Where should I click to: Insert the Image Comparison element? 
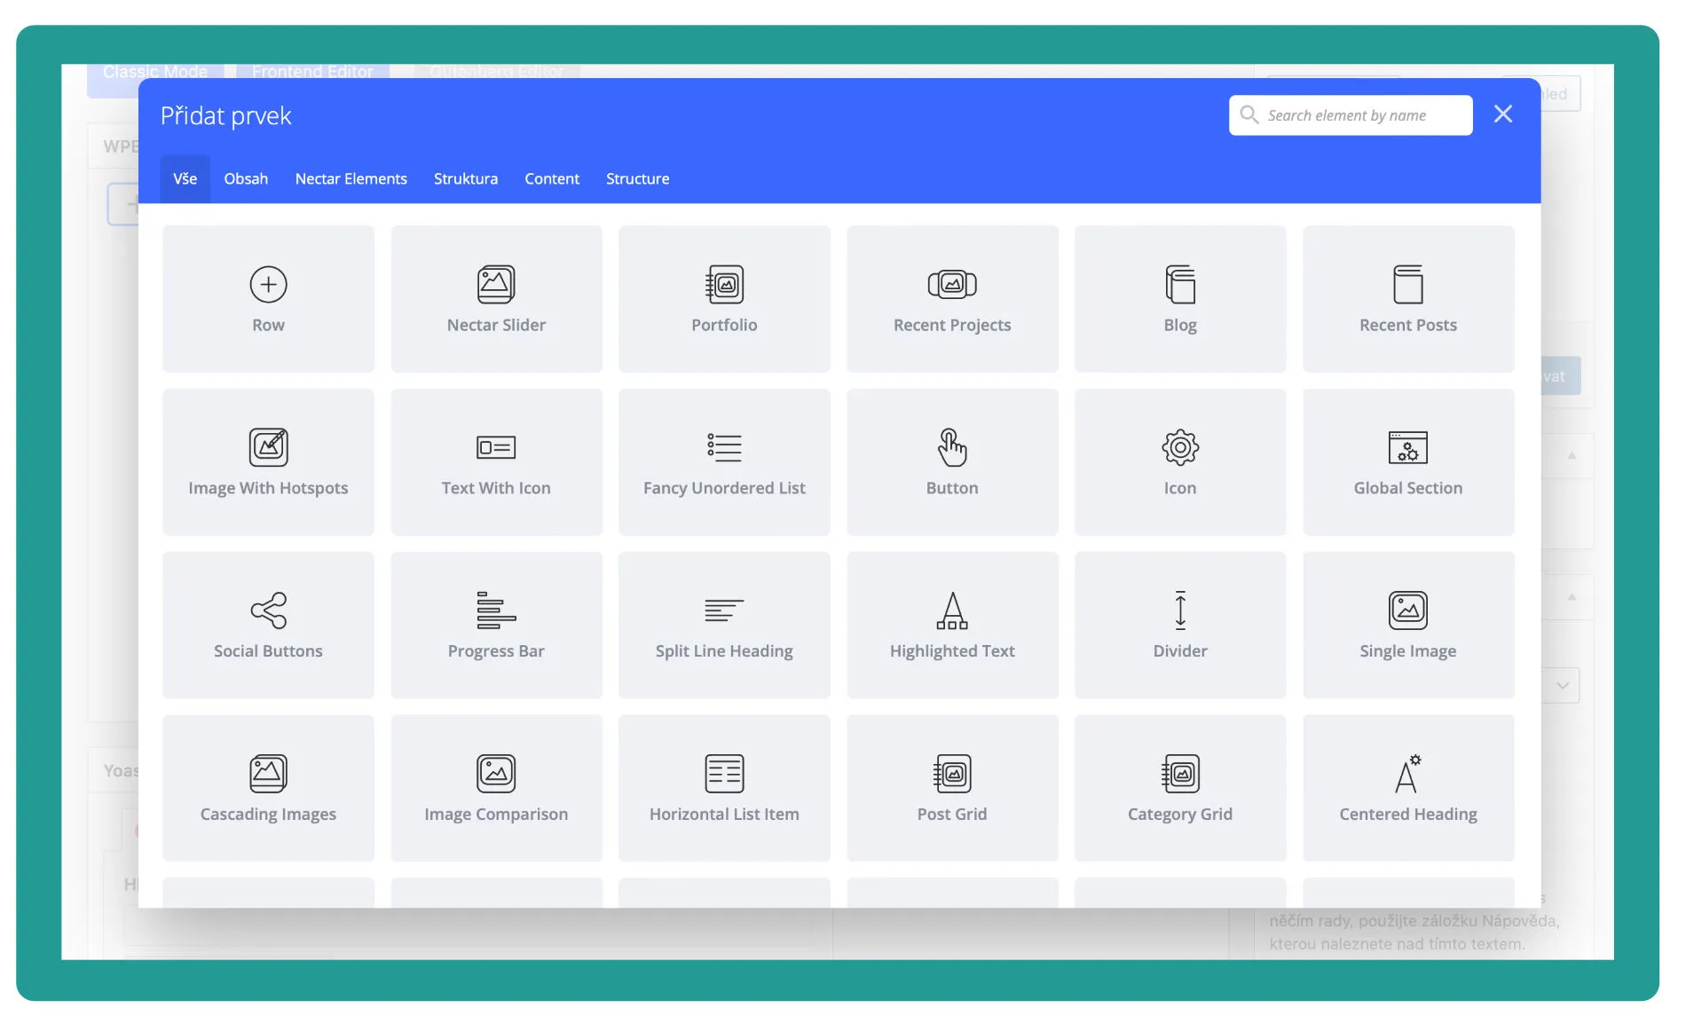coord(496,788)
